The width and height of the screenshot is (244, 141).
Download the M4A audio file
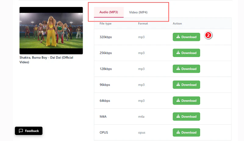point(186,116)
